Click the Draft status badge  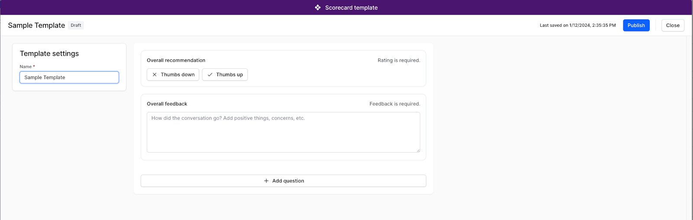76,26
